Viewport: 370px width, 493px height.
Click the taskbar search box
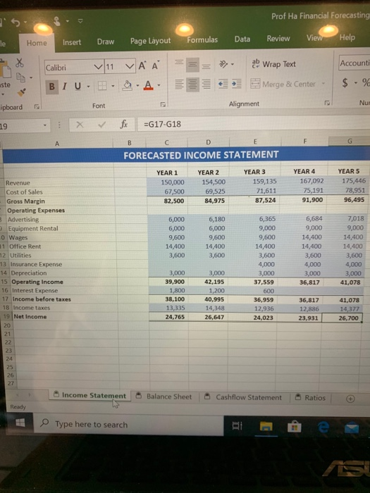click(128, 425)
